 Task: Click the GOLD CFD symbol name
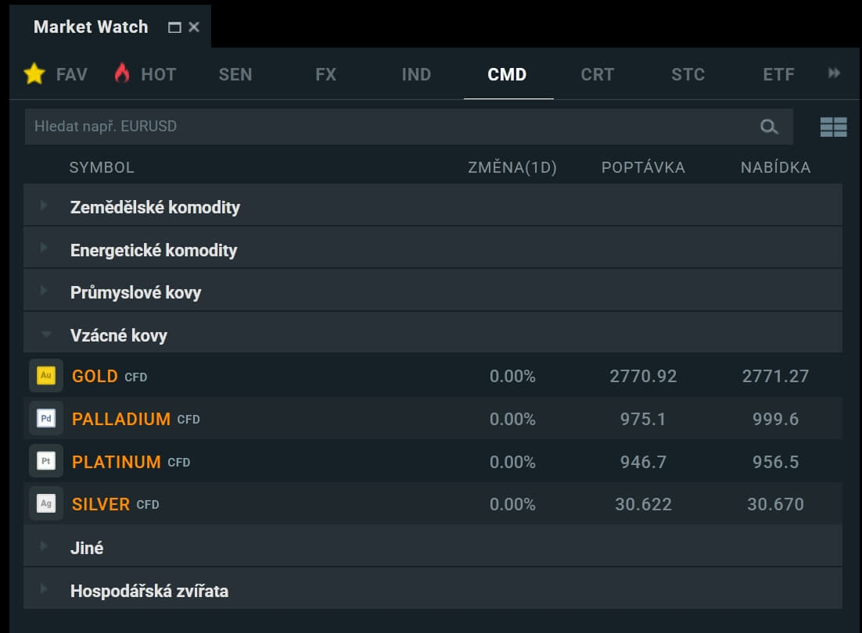coord(95,376)
